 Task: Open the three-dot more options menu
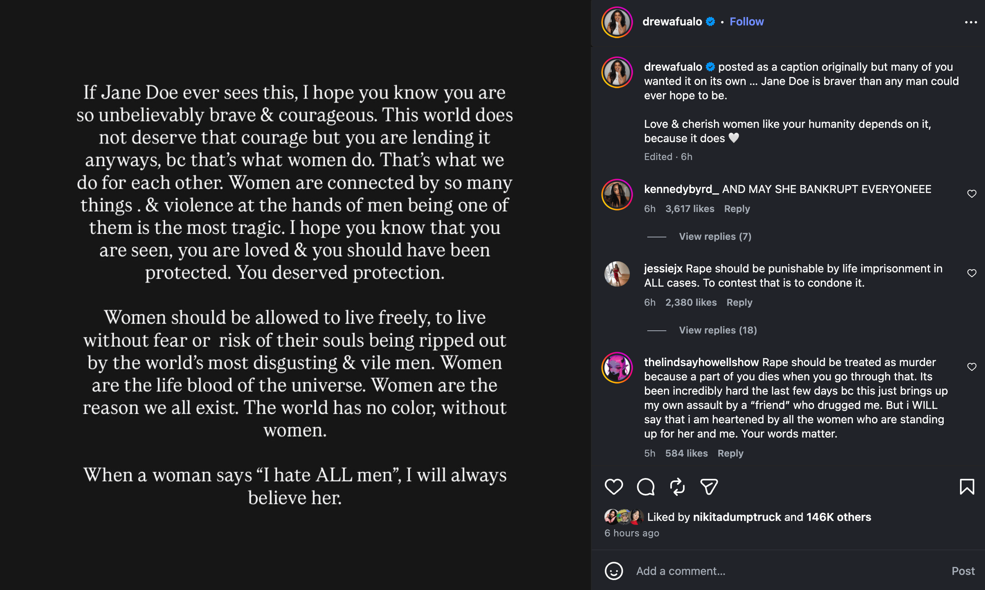tap(971, 22)
